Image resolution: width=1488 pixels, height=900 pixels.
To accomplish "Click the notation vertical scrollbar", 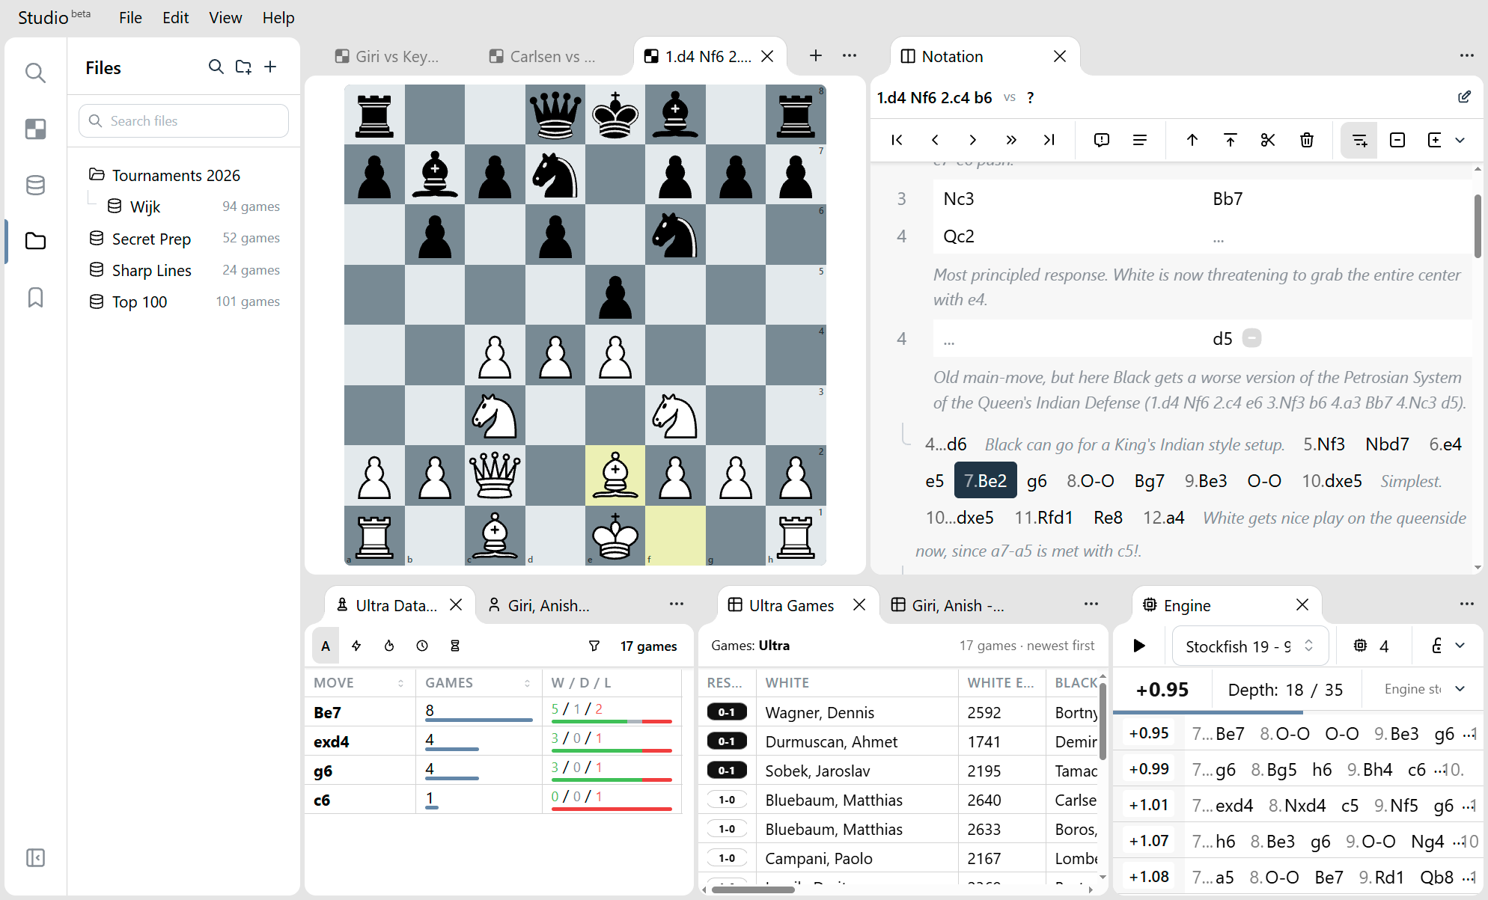I will (x=1478, y=227).
